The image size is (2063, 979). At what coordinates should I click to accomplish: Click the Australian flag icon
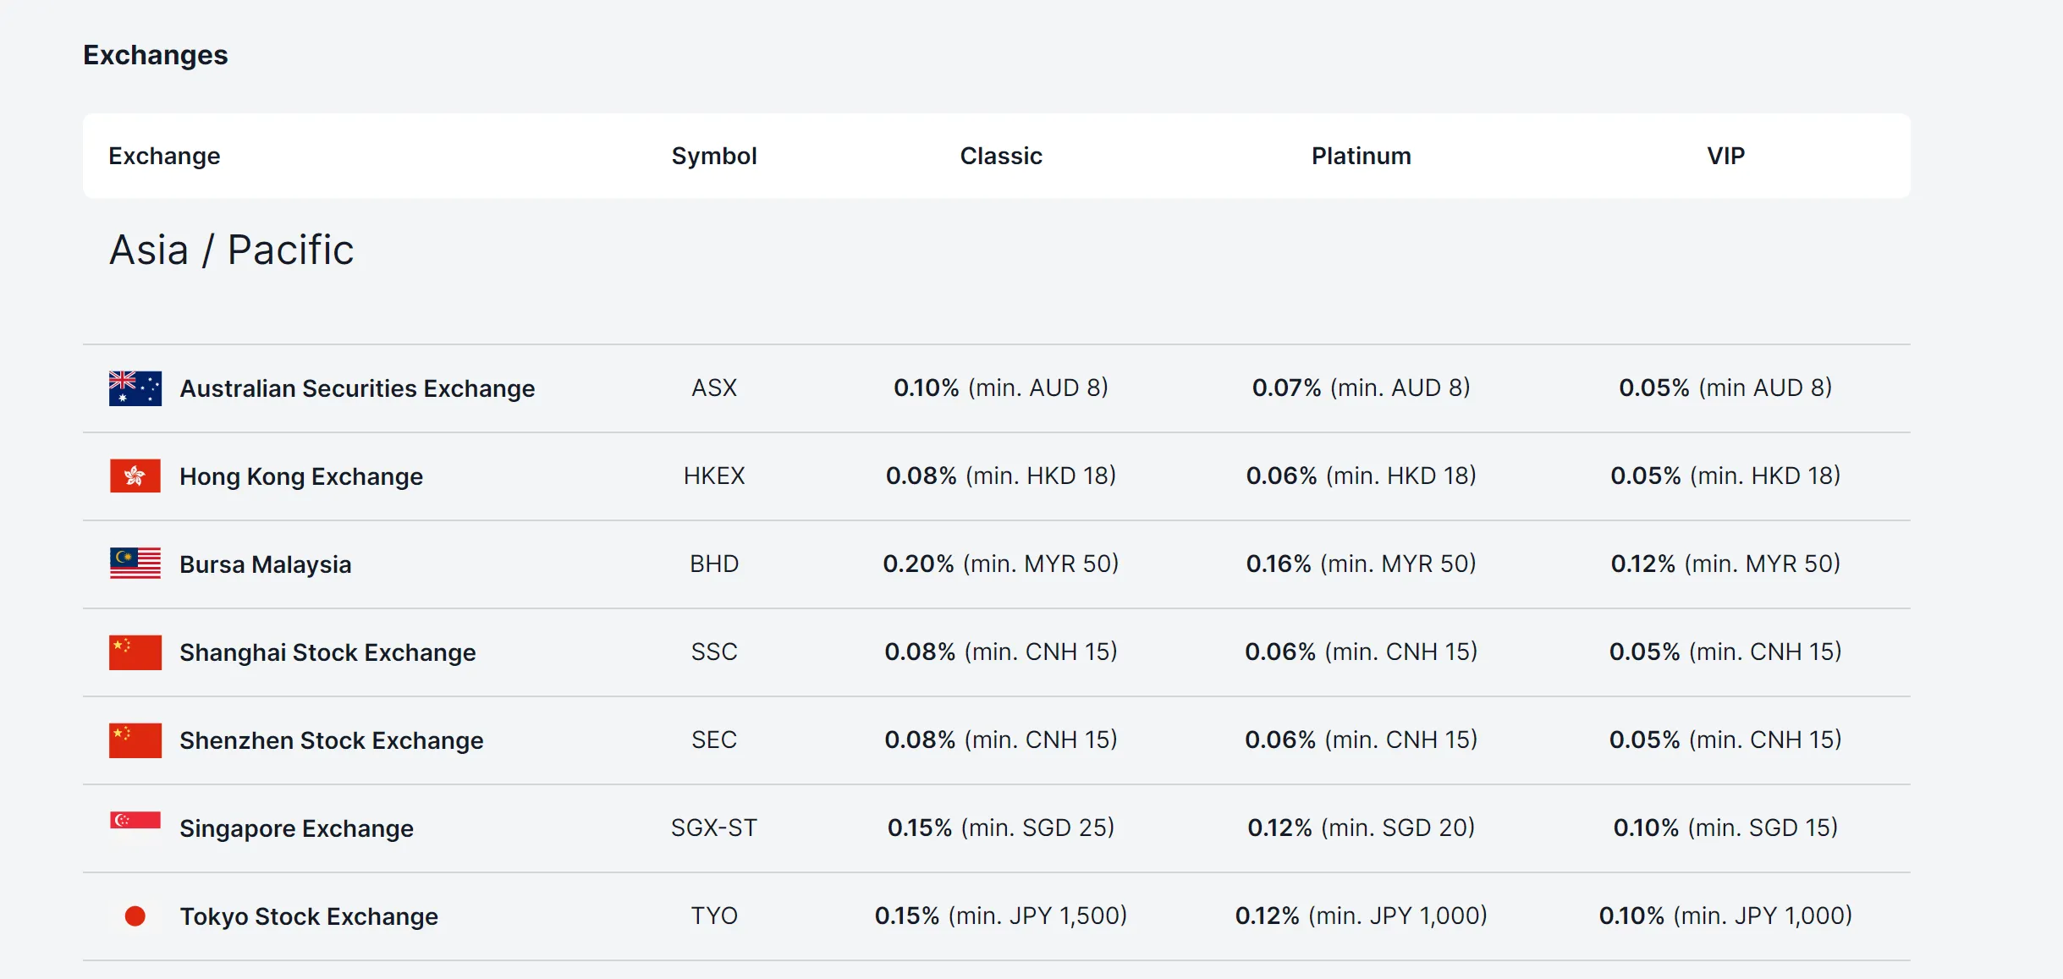[x=135, y=388]
